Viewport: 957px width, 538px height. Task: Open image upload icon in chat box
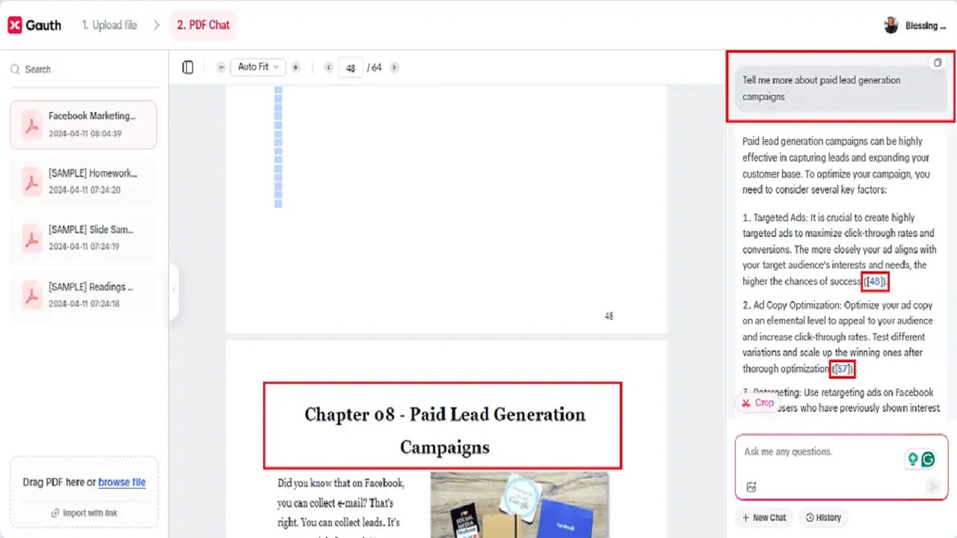click(x=751, y=486)
